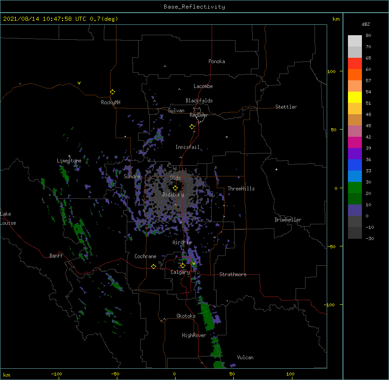Click the Limestone label
The height and width of the screenshot is (380, 389).
click(69, 161)
